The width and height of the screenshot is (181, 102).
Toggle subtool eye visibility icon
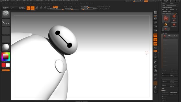click(177, 35)
